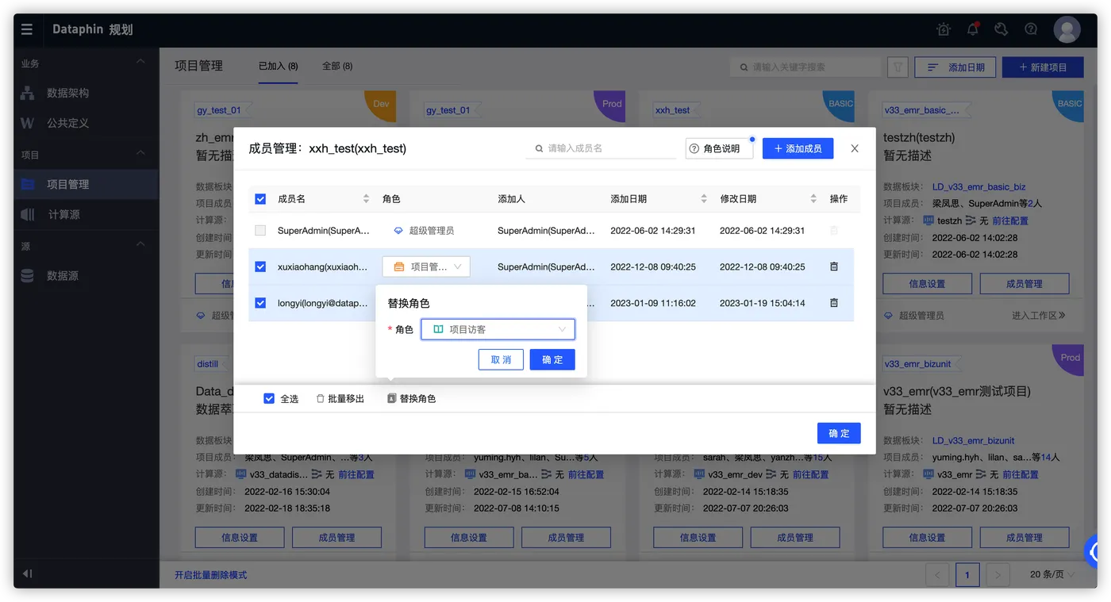Open the LD_v33_emr_basic_biz link
Image resolution: width=1111 pixels, height=602 pixels.
979,187
